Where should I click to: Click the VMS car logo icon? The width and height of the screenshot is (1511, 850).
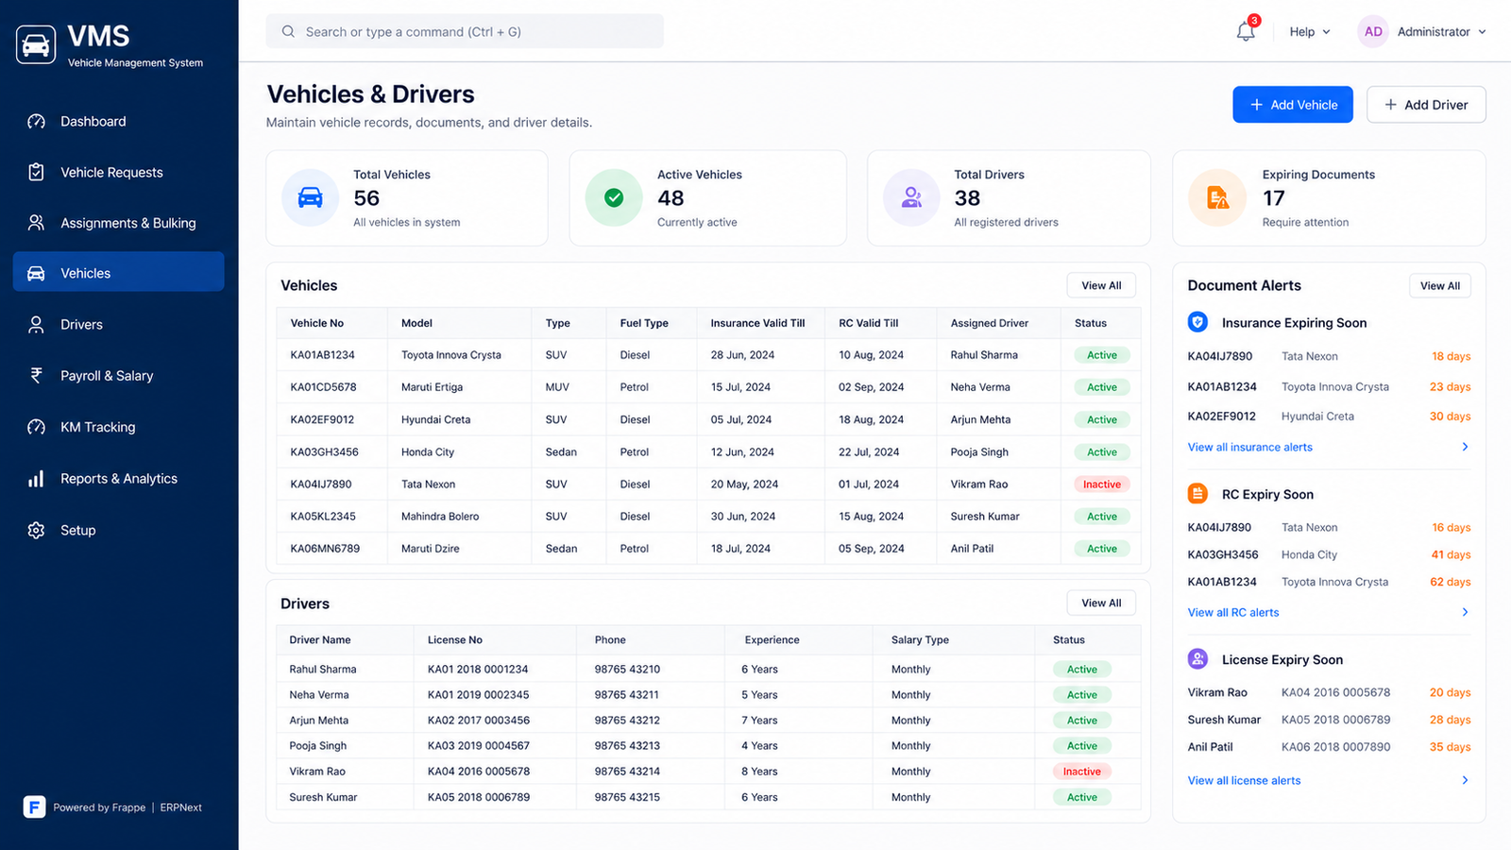click(x=36, y=45)
